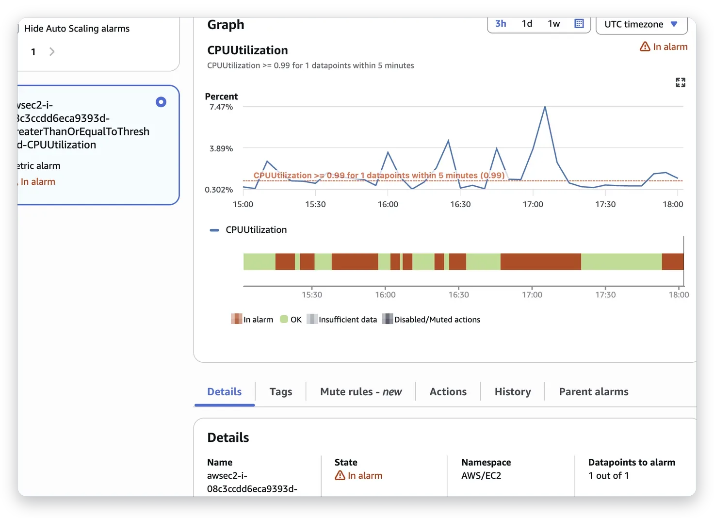Set graph range to 1d
This screenshot has height=518, width=714.
pos(527,24)
